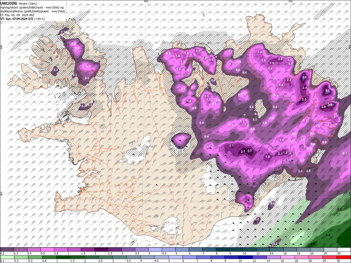The height and width of the screenshot is (263, 351).
Task: Pick dark purple snow swatch above 2 label
Action: [x=101, y=250]
